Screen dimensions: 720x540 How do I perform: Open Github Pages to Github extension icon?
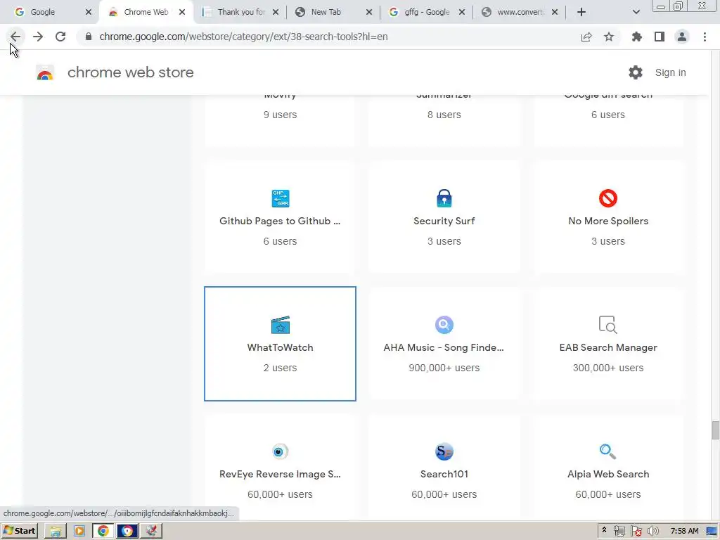[280, 198]
